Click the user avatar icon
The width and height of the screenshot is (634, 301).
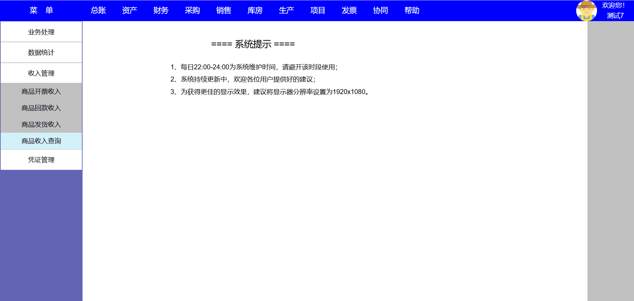(586, 11)
